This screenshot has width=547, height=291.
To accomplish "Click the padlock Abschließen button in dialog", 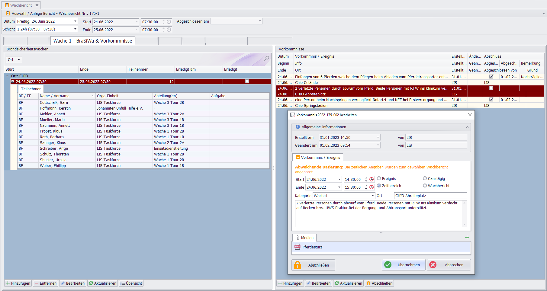I will (313, 265).
